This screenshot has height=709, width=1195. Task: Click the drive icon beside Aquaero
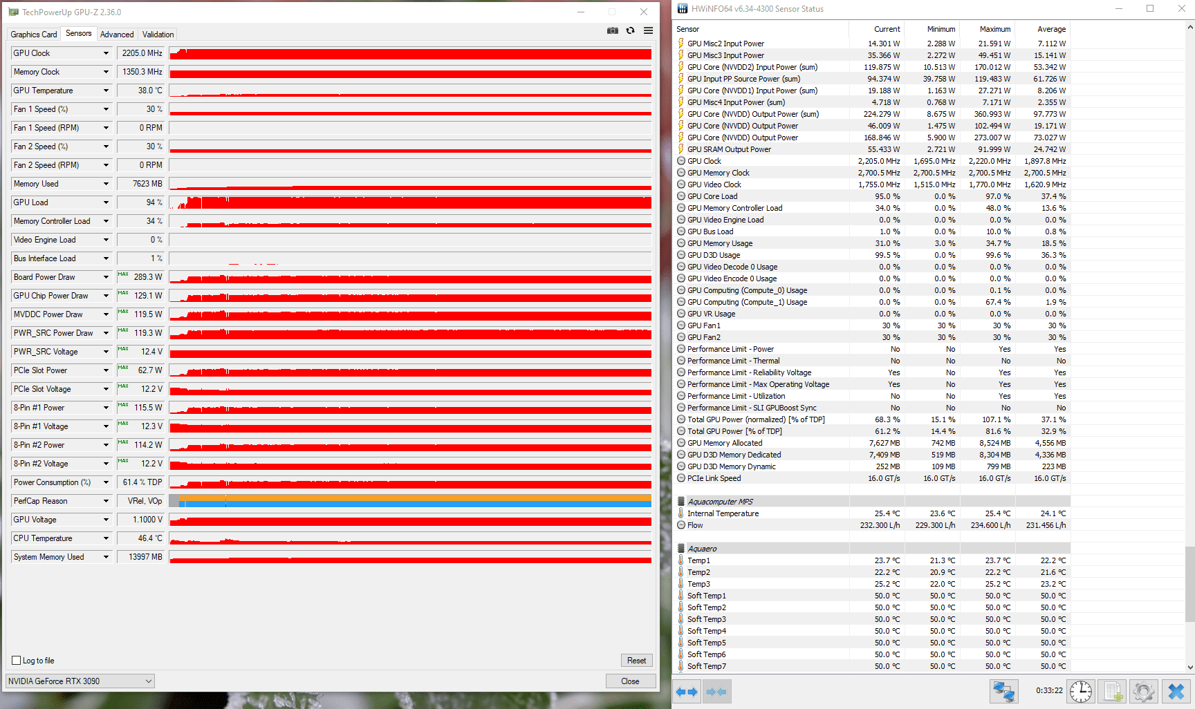pos(681,549)
